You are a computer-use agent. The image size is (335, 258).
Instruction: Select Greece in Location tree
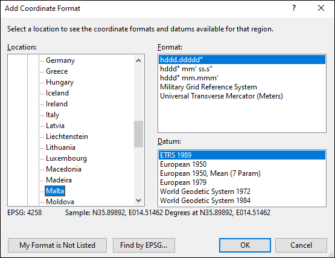(57, 71)
